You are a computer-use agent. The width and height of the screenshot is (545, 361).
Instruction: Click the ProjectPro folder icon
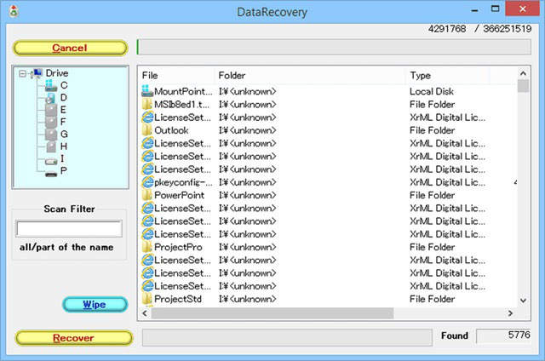pyautogui.click(x=147, y=247)
